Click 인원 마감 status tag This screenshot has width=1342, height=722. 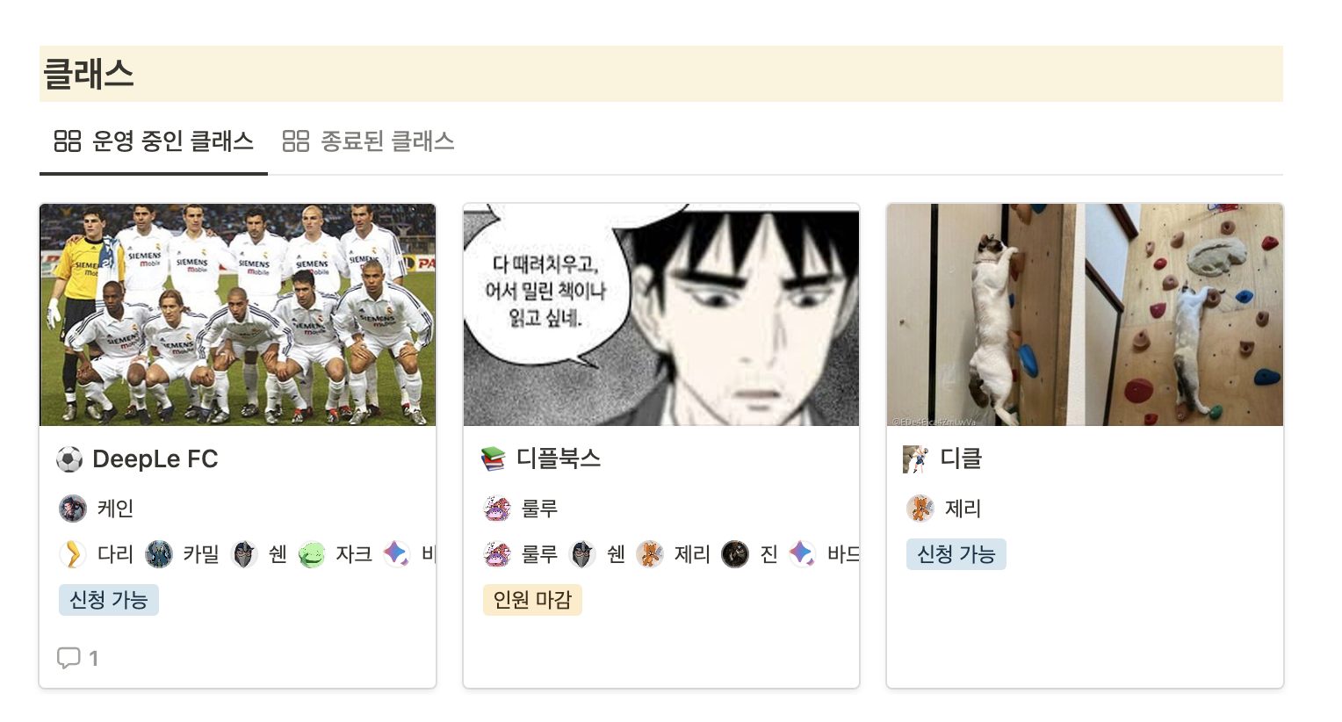point(532,600)
